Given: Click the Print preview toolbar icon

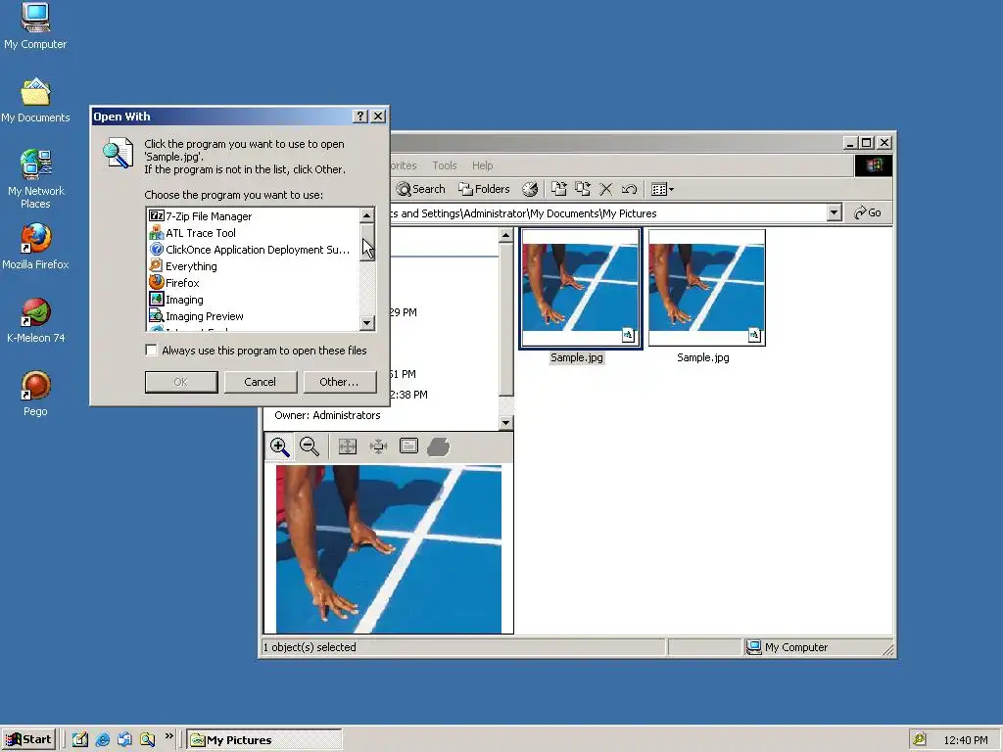Looking at the screenshot, I should [x=439, y=446].
